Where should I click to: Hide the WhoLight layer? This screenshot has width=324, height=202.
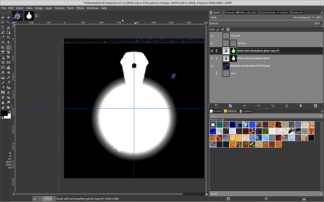212,36
